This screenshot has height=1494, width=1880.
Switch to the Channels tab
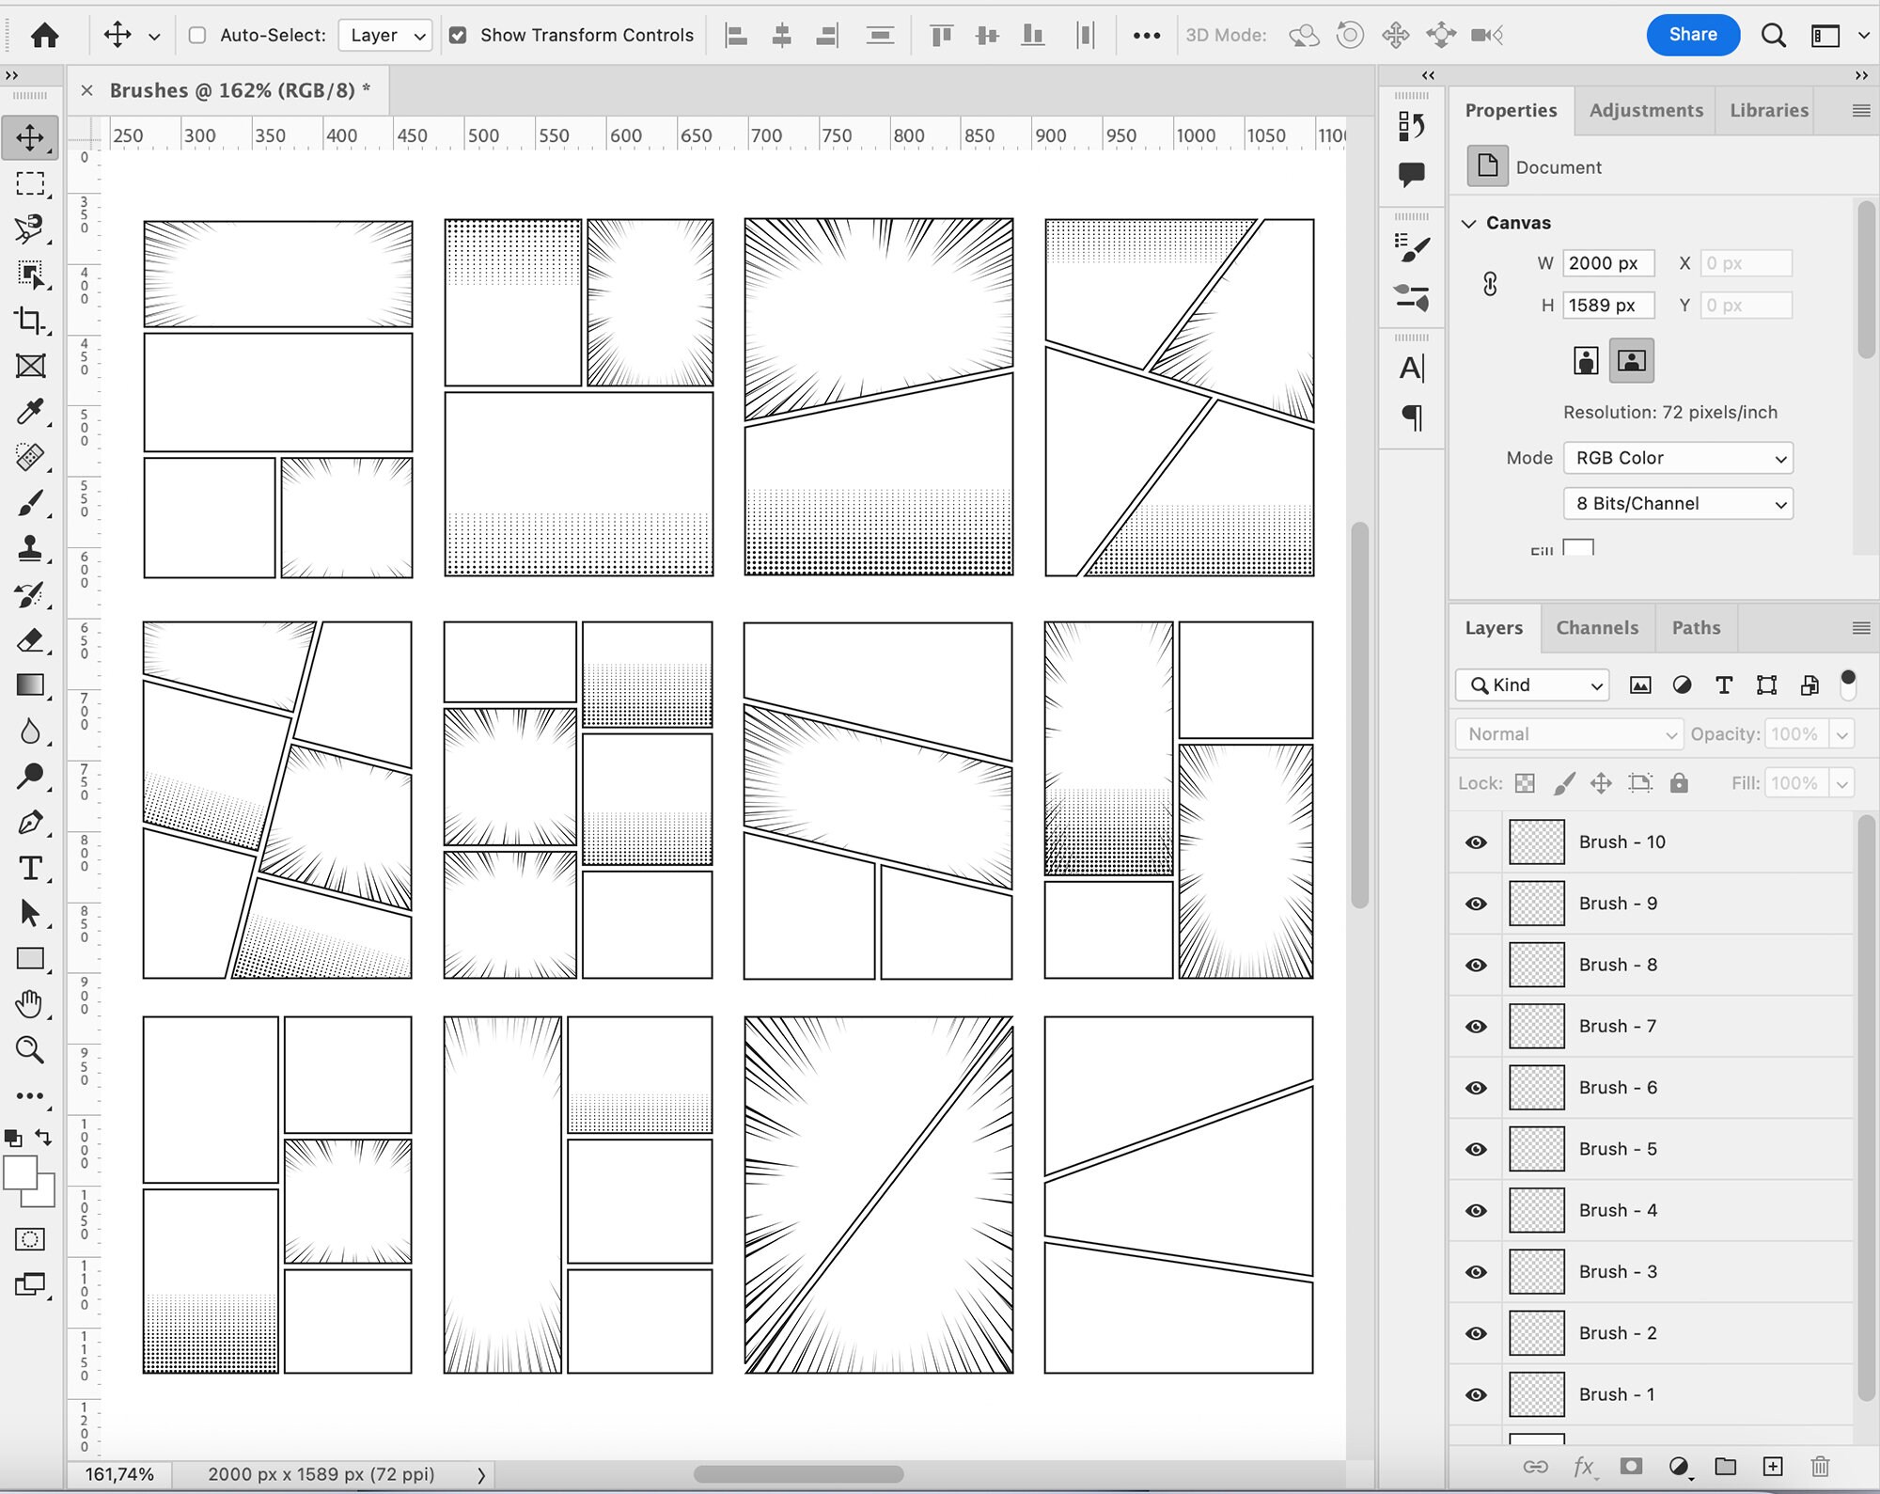click(1598, 627)
